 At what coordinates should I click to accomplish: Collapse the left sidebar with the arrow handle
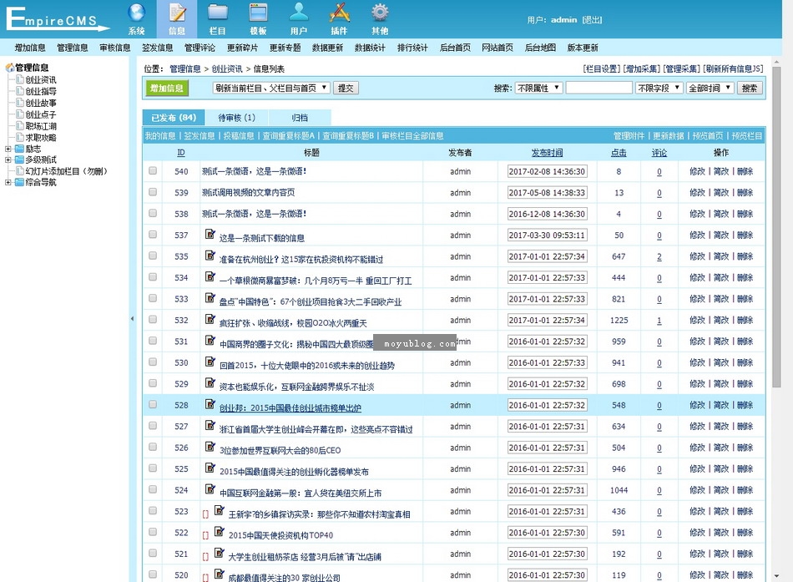pyautogui.click(x=133, y=319)
